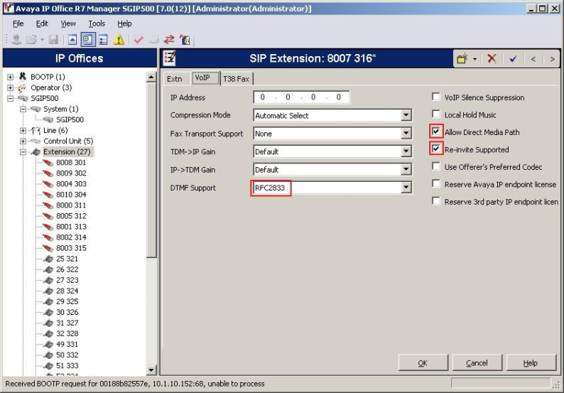The height and width of the screenshot is (393, 564).
Task: Open the Compression Mode dropdown
Action: tap(406, 115)
